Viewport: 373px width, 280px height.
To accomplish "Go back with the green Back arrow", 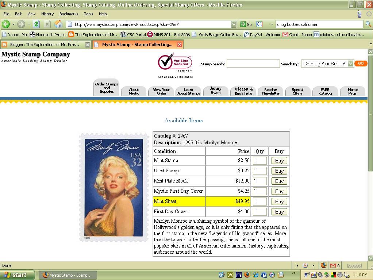I will point(6,24).
